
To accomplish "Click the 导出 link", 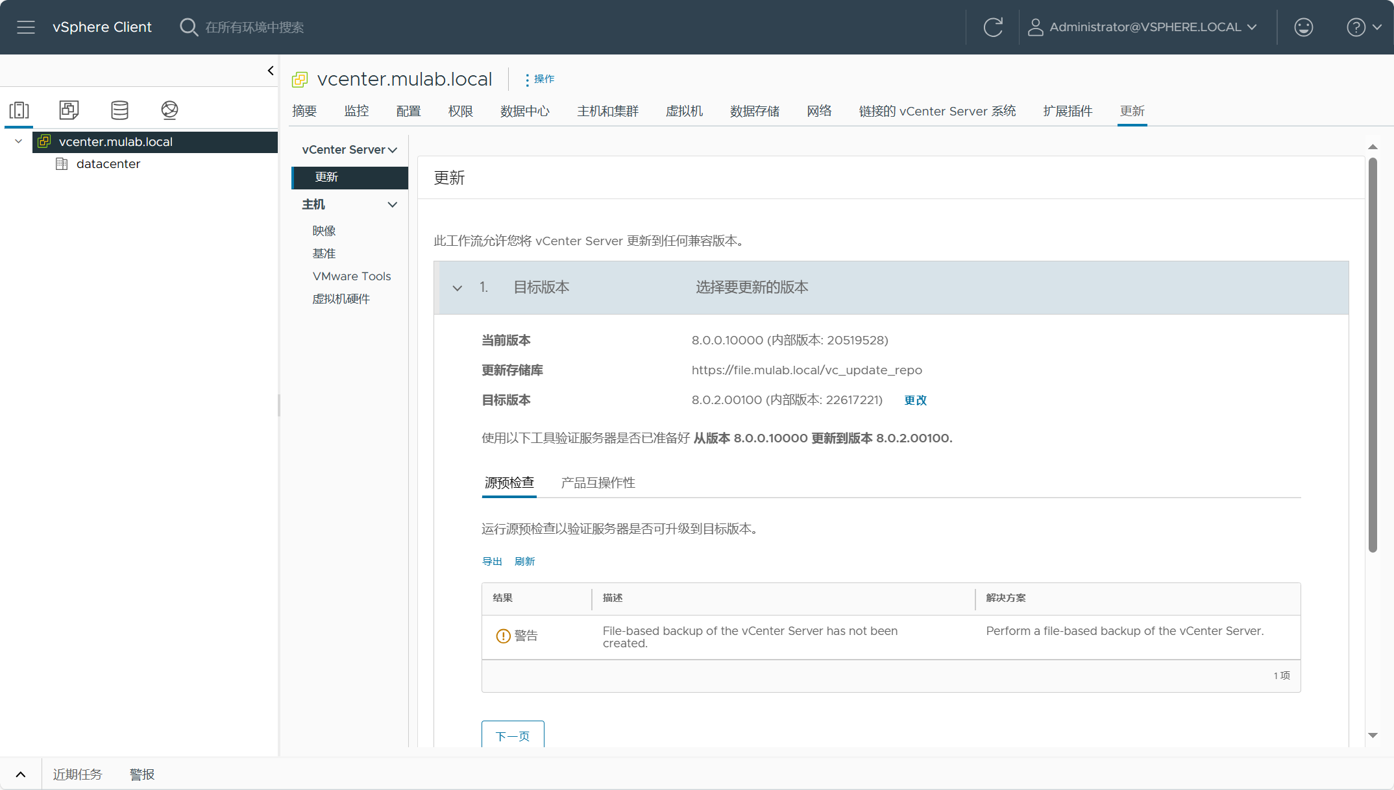I will tap(492, 562).
